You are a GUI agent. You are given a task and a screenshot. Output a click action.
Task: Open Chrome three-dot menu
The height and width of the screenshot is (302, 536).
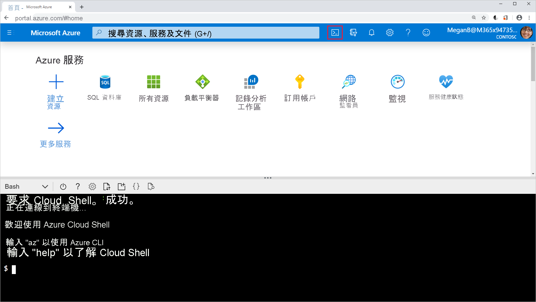[x=529, y=18]
